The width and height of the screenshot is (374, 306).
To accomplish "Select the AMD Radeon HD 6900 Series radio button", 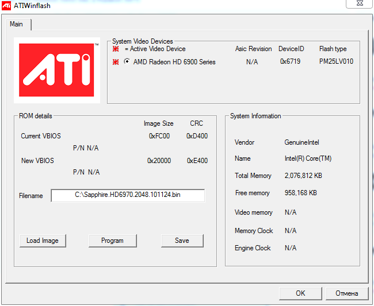I will click(x=127, y=61).
